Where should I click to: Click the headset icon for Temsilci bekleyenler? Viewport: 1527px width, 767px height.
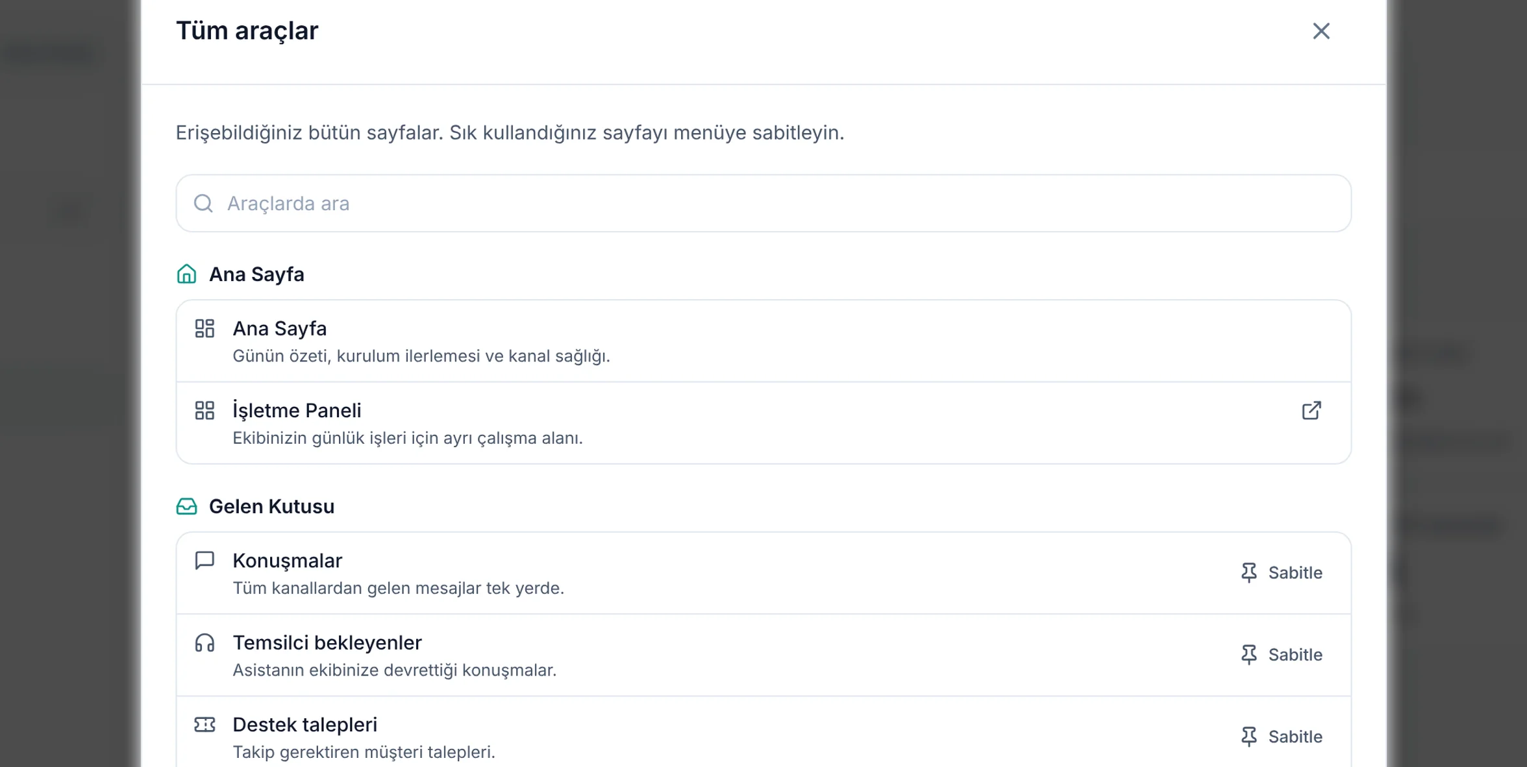(205, 642)
